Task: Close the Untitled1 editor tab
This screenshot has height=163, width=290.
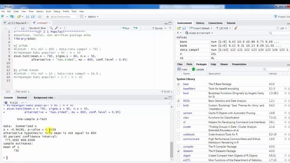Action: click(x=50, y=23)
